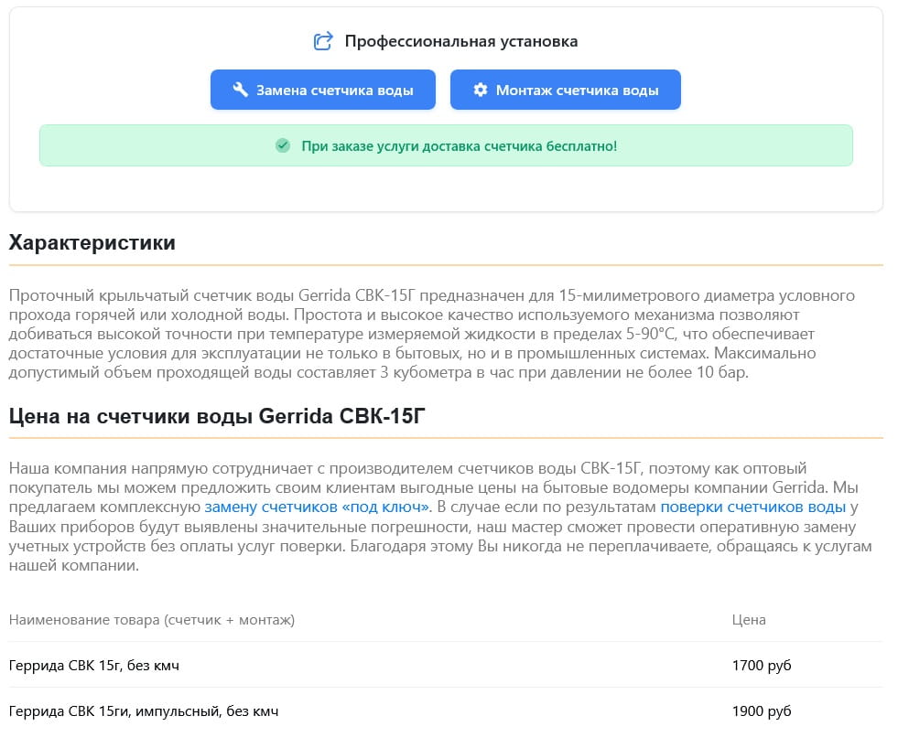Click the Характеристики heading

click(x=92, y=242)
